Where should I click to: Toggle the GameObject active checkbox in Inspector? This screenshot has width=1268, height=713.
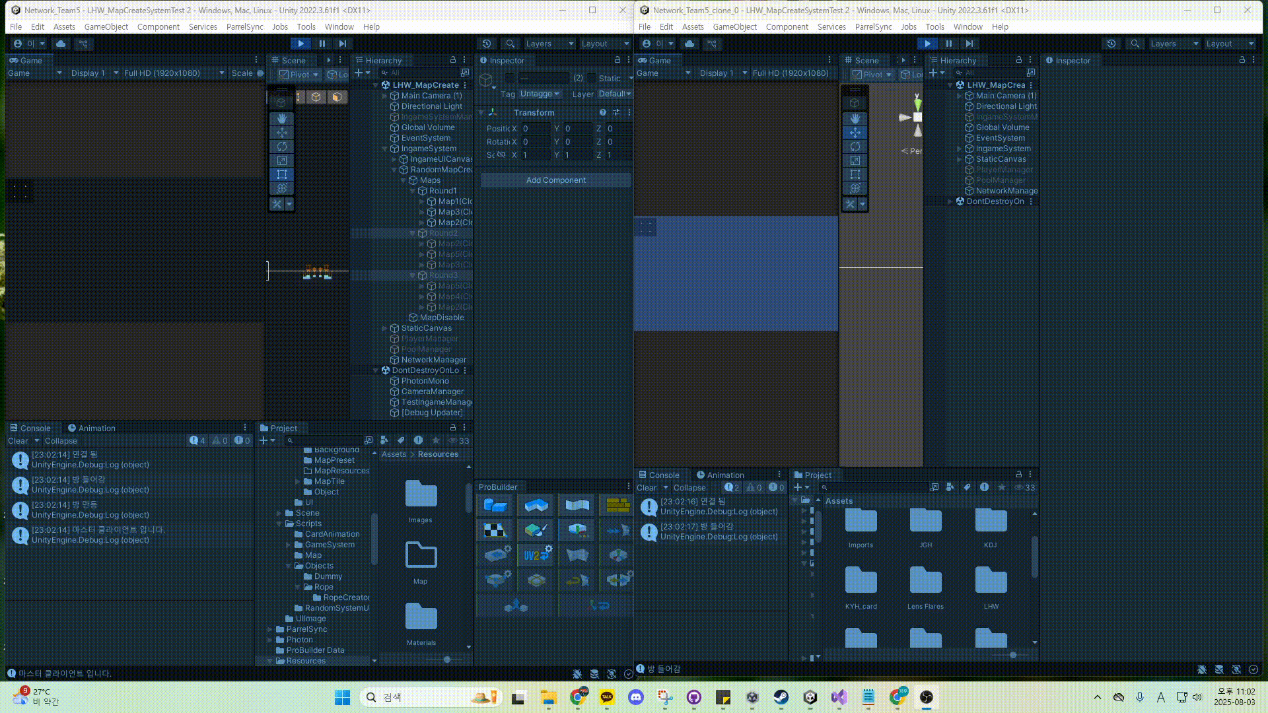[x=510, y=78]
